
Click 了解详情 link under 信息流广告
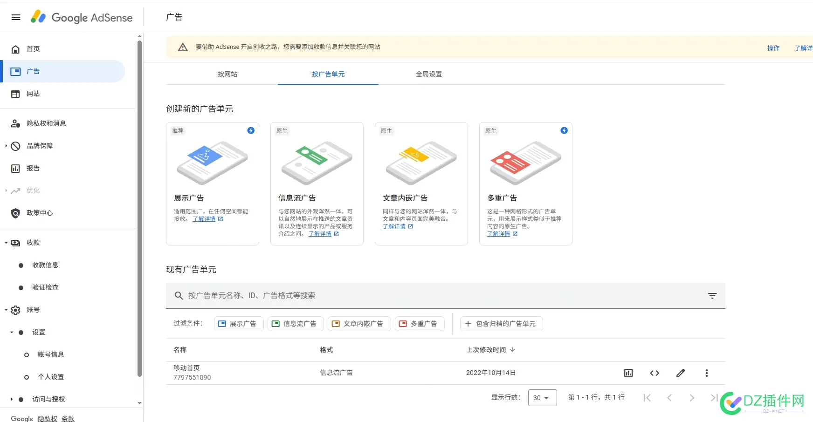[320, 234]
